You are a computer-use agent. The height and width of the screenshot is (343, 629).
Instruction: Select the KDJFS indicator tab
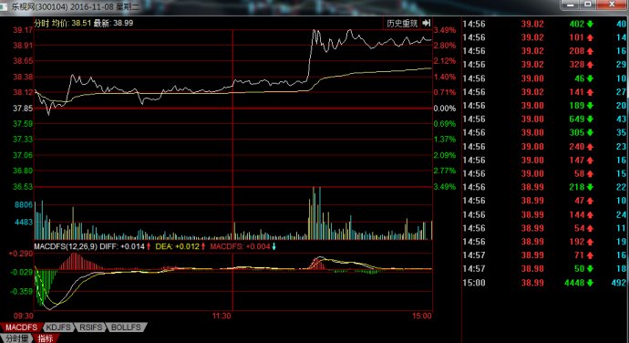[x=58, y=327]
